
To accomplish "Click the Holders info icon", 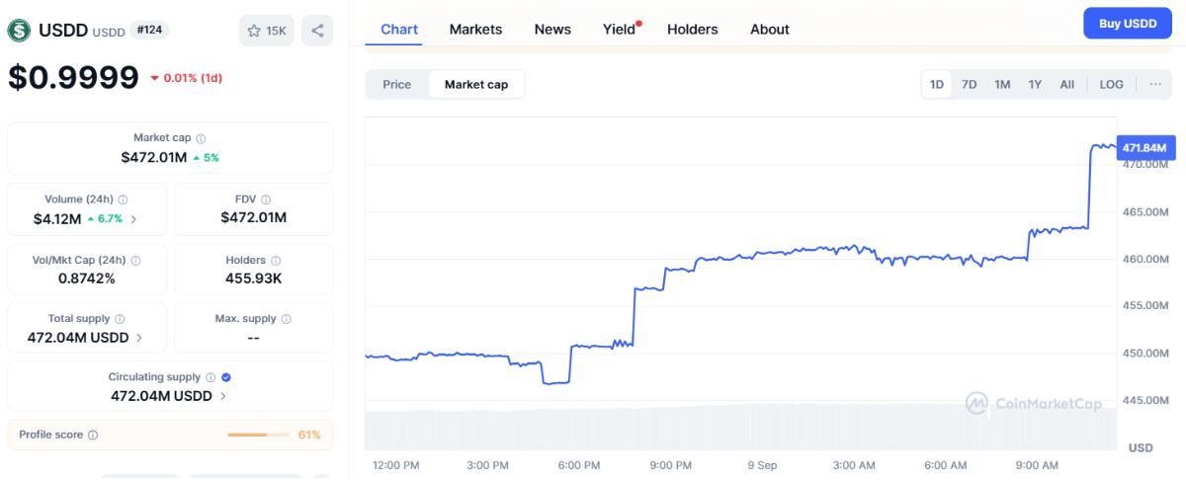I will tap(276, 261).
